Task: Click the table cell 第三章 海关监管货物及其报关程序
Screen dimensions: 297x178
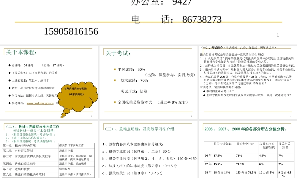Action: coord(30,157)
